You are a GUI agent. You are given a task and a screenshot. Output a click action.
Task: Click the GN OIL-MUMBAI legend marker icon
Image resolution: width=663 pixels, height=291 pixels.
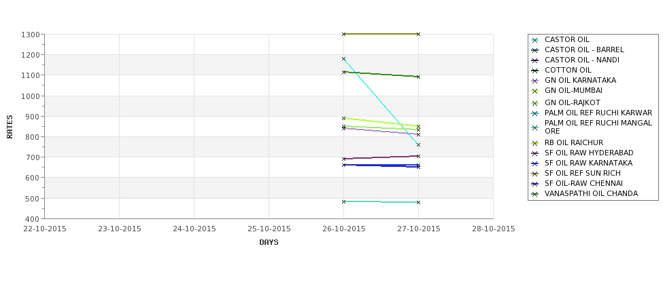click(535, 91)
